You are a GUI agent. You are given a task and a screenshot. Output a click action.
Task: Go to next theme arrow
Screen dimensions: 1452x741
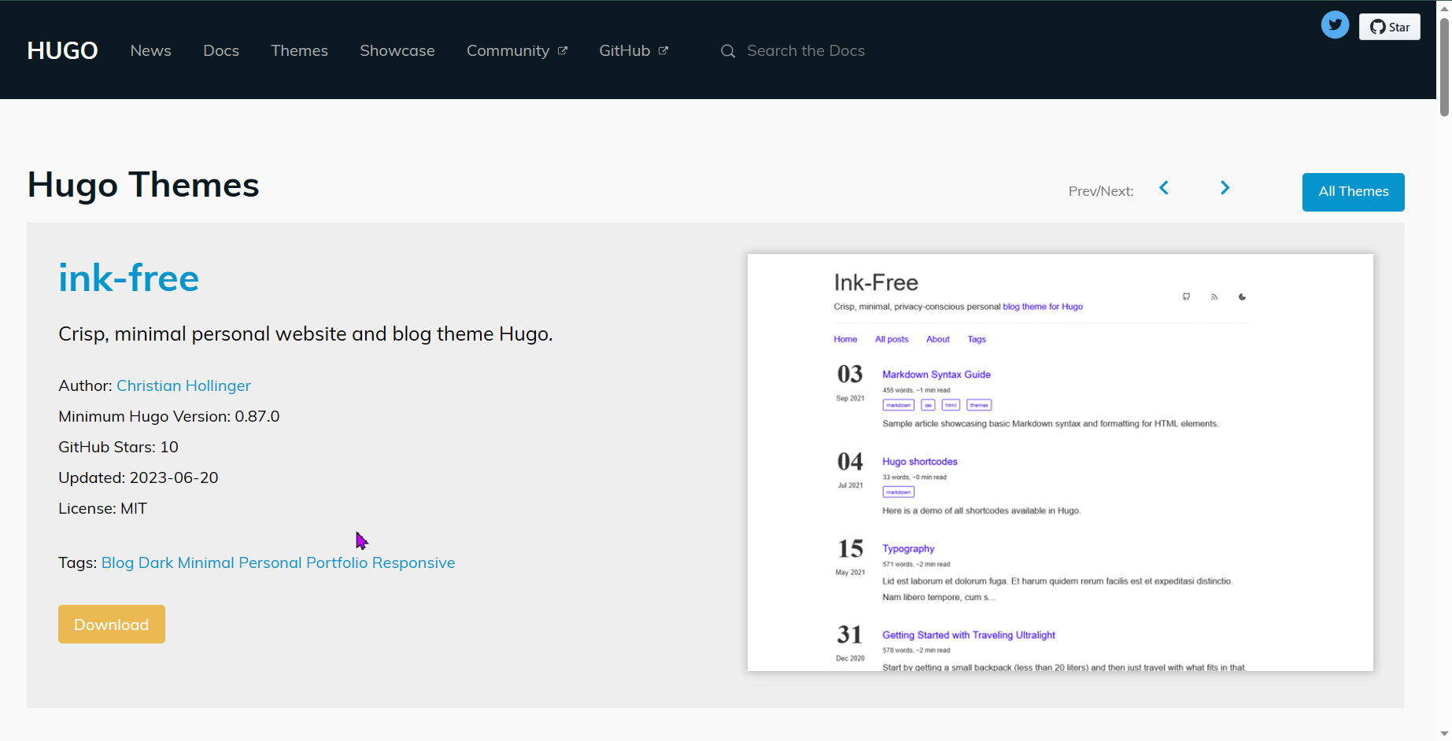point(1225,188)
